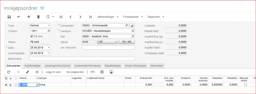Click into the Lev. fakturanr field

click(108, 47)
